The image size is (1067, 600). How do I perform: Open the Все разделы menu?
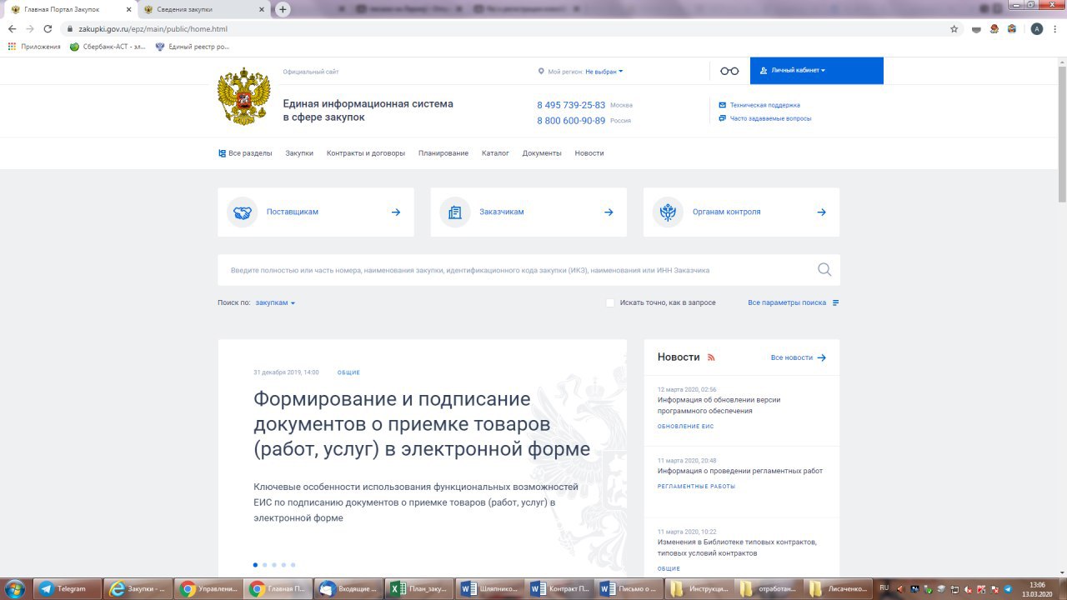pyautogui.click(x=245, y=153)
